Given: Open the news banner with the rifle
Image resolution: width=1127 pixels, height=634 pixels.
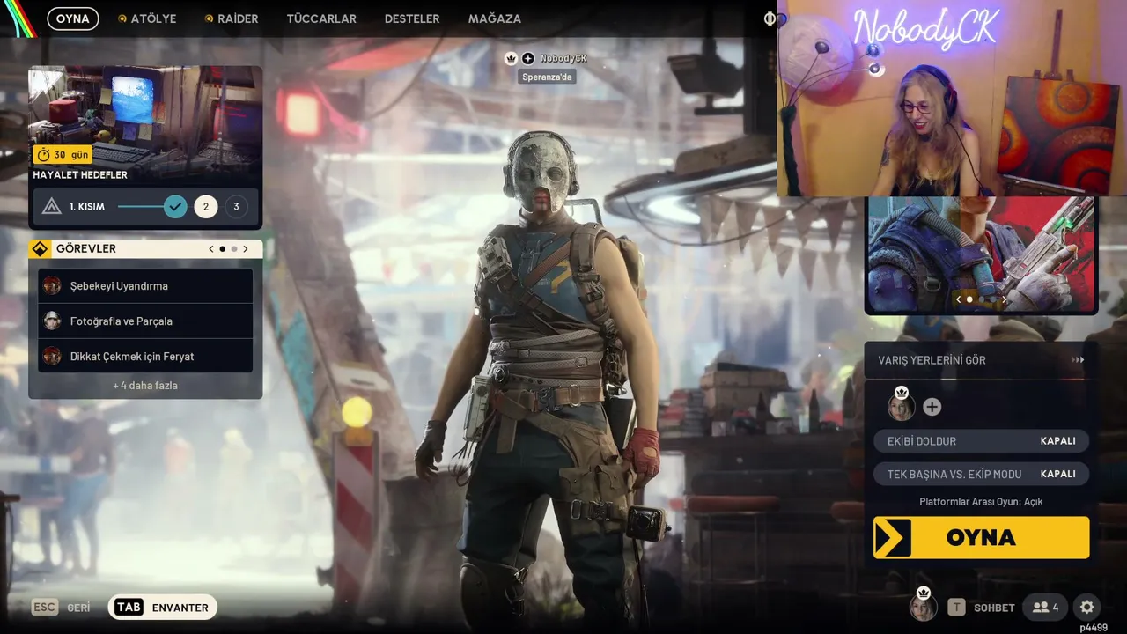Looking at the screenshot, I should pos(981,254).
